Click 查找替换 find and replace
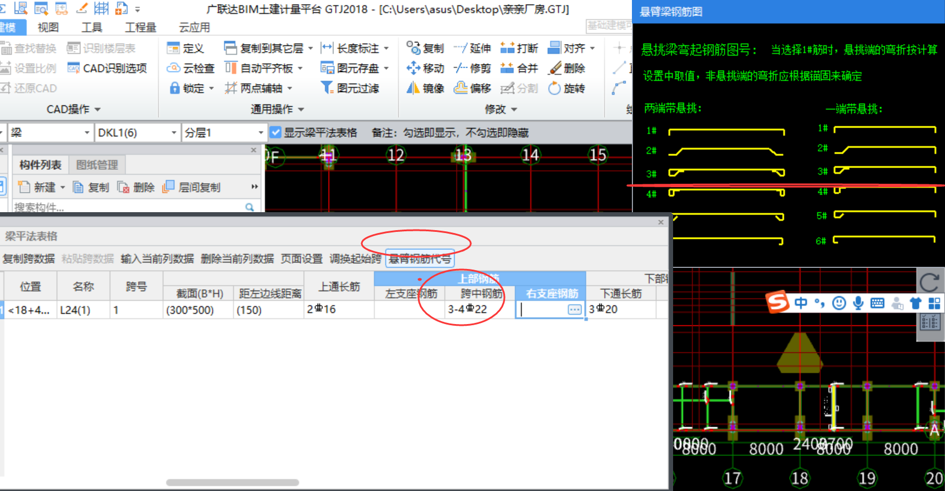 click(29, 48)
